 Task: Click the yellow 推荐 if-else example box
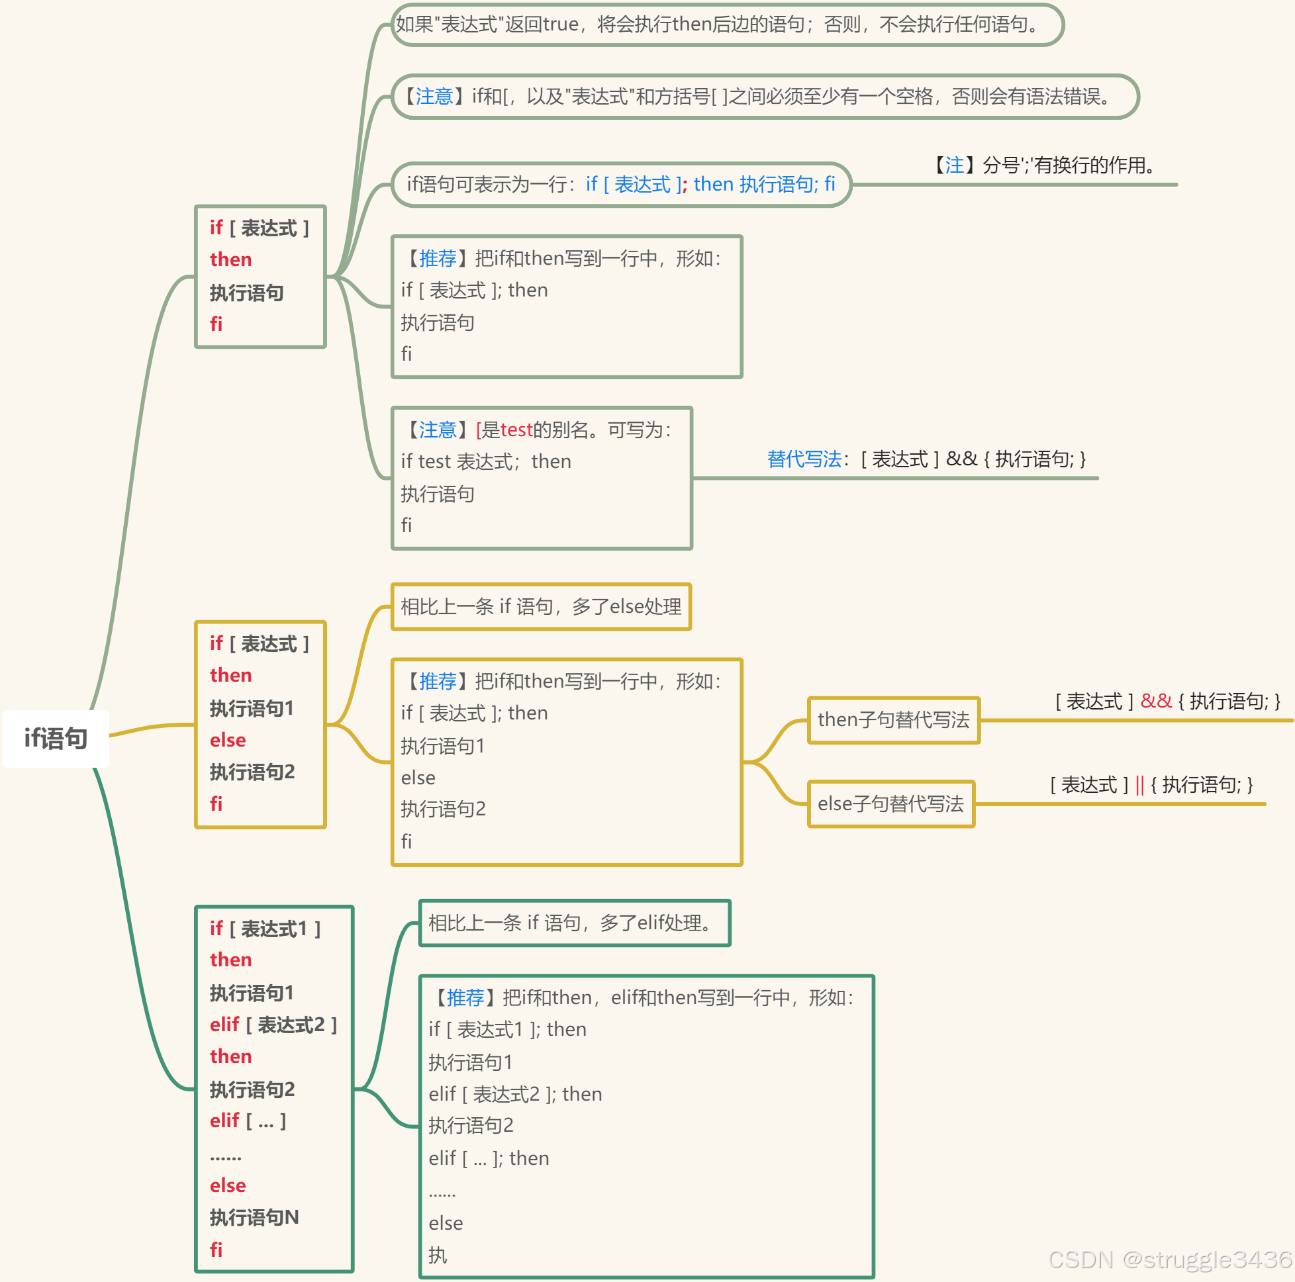tap(566, 762)
